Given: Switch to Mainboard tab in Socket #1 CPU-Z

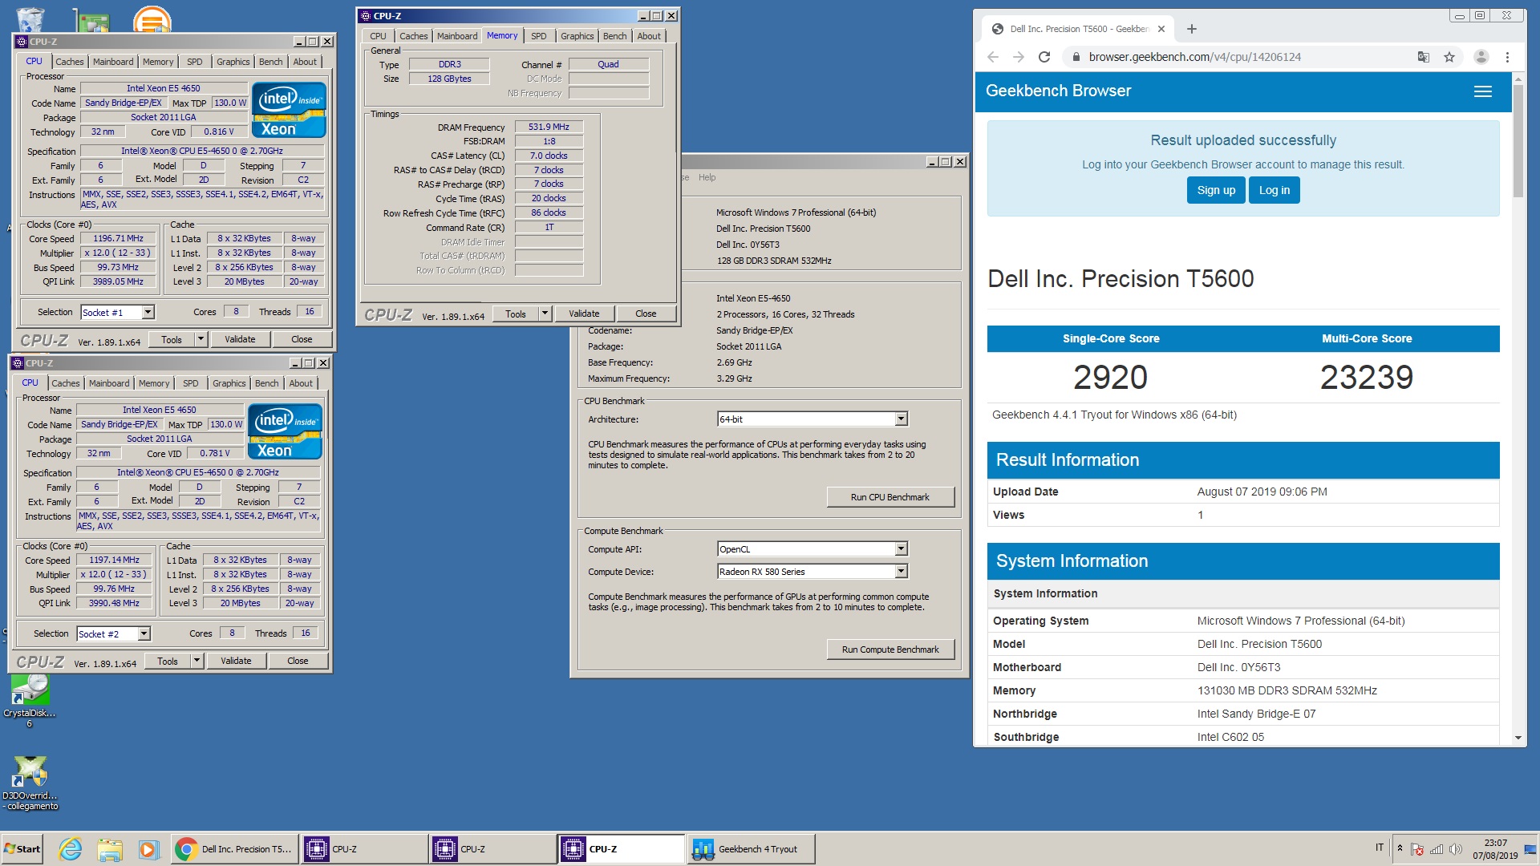Looking at the screenshot, I should point(113,62).
